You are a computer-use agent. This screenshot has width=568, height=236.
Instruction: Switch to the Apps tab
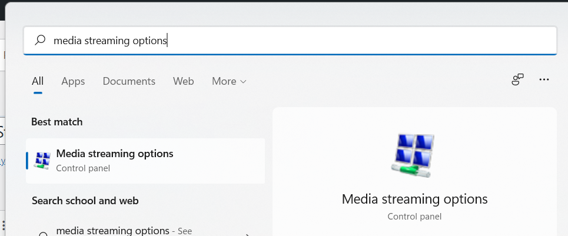[73, 81]
